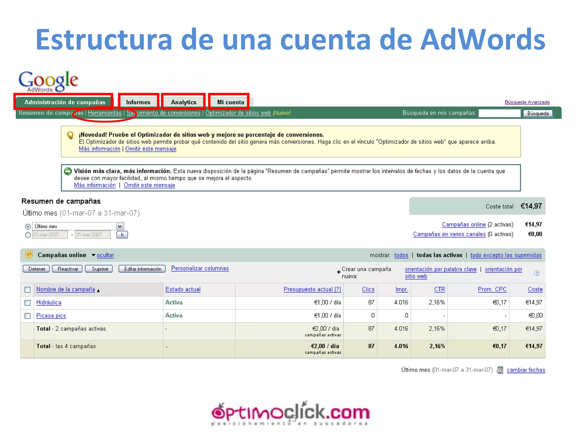The height and width of the screenshot is (438, 584).
Task: Click Omitir este mensaje in the yellow notice
Action: (151, 149)
